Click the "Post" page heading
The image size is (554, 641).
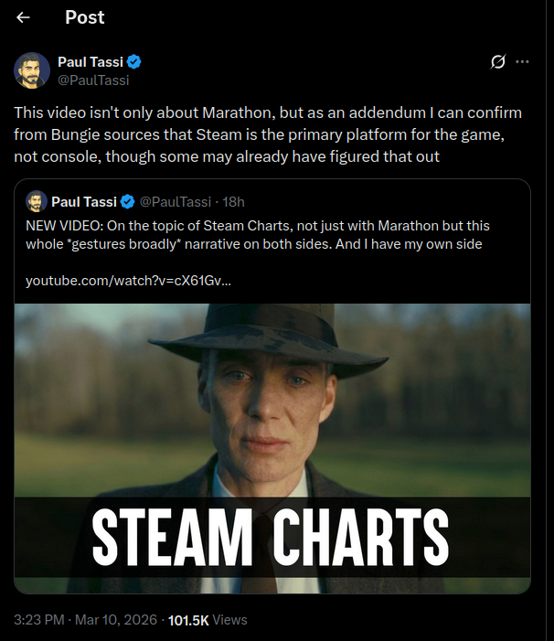[x=85, y=17]
